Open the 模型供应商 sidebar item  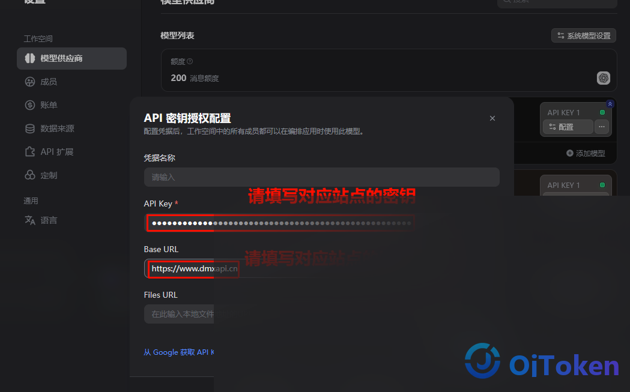[71, 58]
